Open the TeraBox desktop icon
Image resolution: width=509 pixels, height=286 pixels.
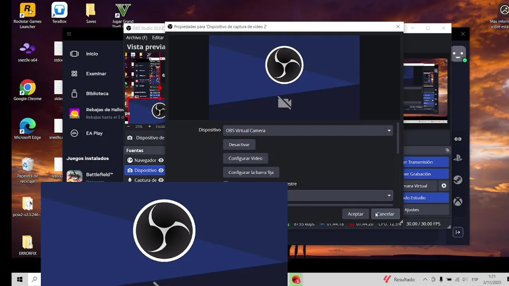[x=59, y=13]
